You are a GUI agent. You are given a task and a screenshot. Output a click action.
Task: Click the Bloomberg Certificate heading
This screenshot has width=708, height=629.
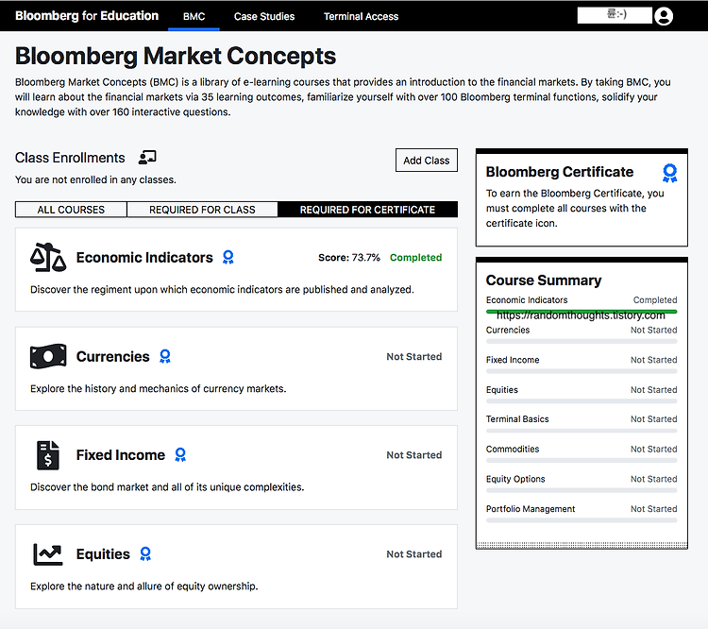[x=560, y=172]
